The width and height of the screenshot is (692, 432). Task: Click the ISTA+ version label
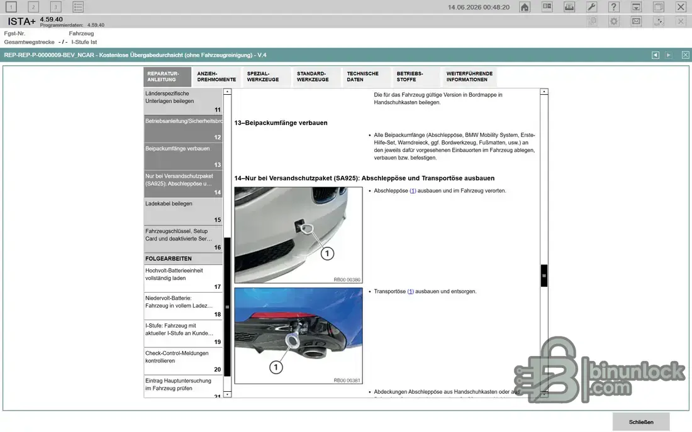point(51,19)
